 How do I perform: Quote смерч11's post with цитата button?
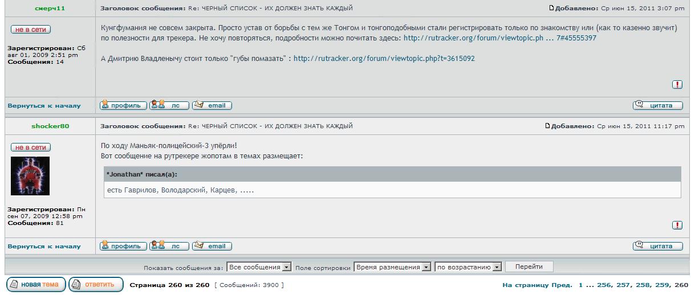pyautogui.click(x=657, y=105)
